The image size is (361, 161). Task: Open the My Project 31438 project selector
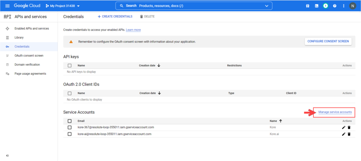tap(63, 6)
